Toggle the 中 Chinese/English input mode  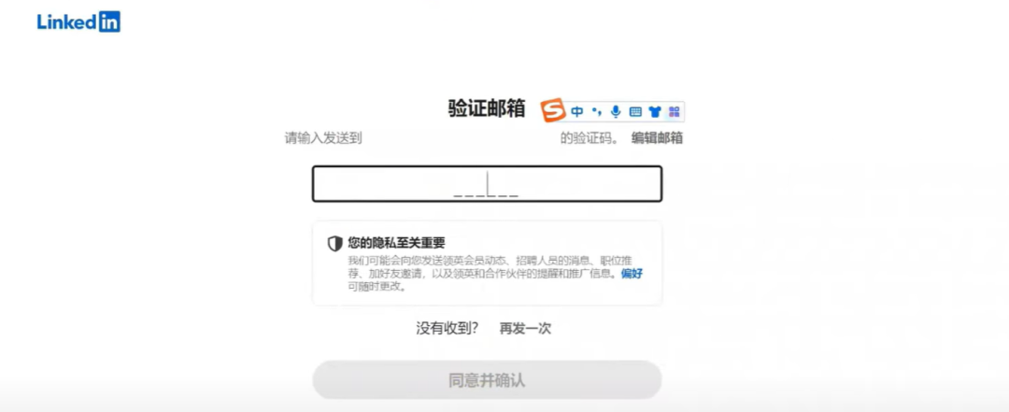click(577, 112)
